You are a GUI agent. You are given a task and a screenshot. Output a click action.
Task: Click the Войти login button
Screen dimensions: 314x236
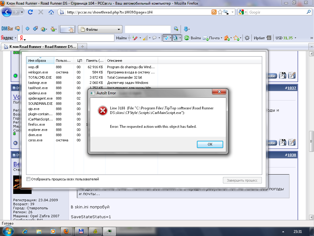click(193, 38)
